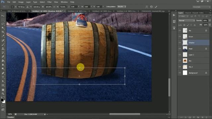Viewport: 212px width, 119px height.
Task: Select the Rectangle shape tool
Action: click(3, 85)
